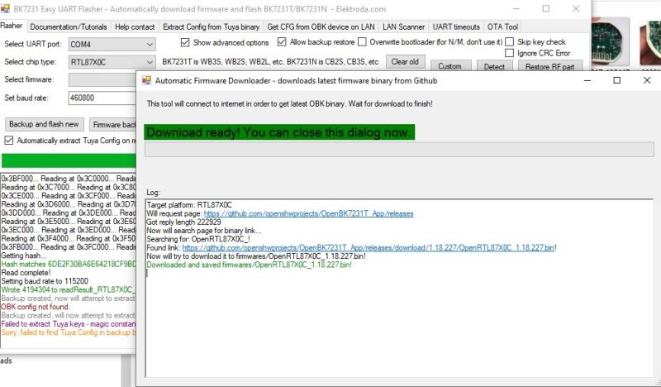Expand the chip type RTL87X0C dropdown
Viewport: 661px width, 387px height.
[112, 63]
